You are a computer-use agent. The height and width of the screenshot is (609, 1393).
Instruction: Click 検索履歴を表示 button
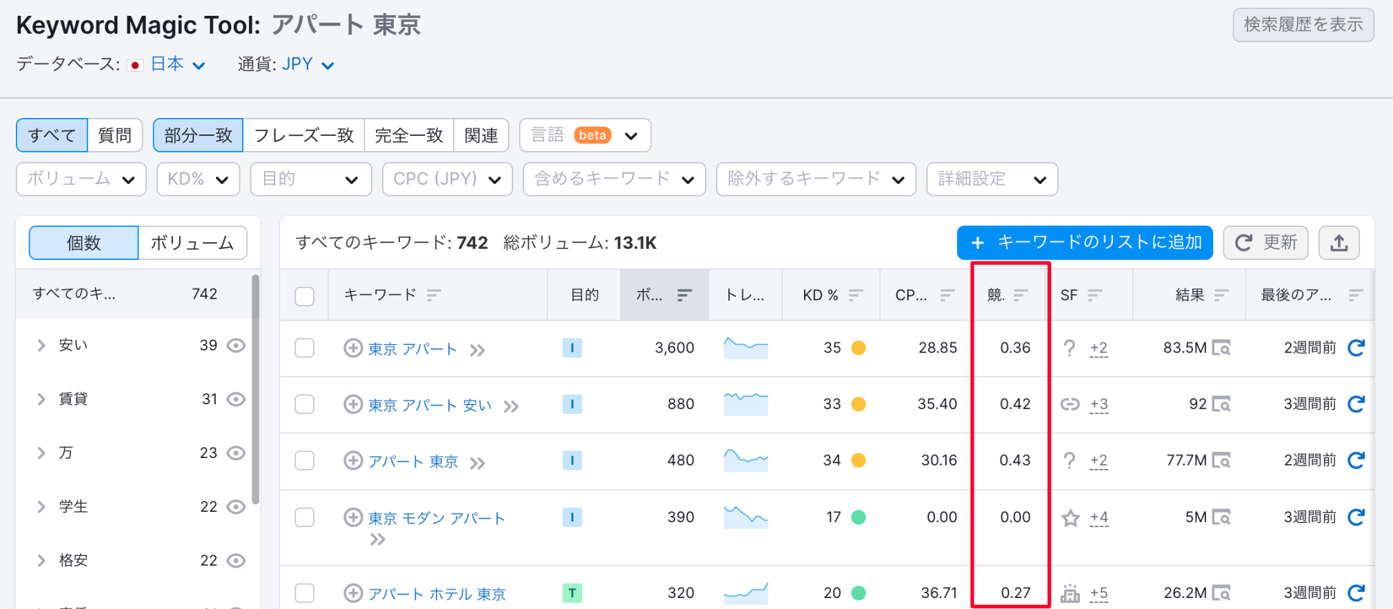click(x=1303, y=25)
